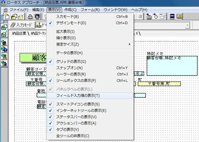The image size is (199, 142).
Task: Toggle スマートアイコンの表示(S)
Action: [x=90, y=104]
